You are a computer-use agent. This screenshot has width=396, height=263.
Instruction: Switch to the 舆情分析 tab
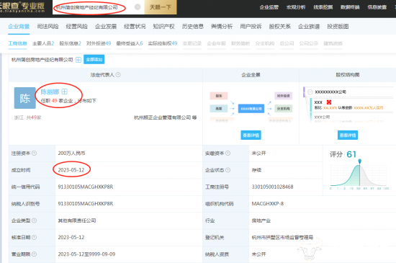tap(222, 26)
